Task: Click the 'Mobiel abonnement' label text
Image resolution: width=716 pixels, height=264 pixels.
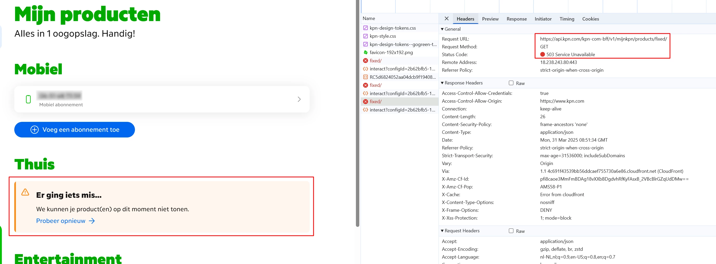Action: pyautogui.click(x=61, y=104)
